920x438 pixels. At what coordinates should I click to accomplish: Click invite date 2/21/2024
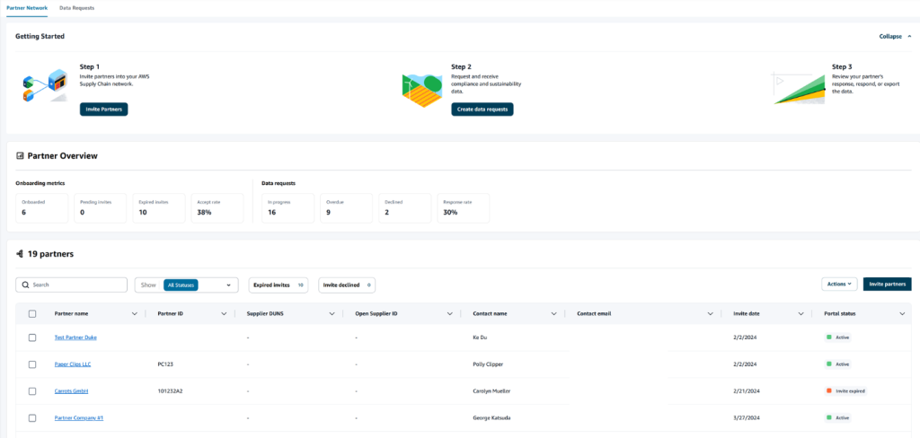[747, 391]
